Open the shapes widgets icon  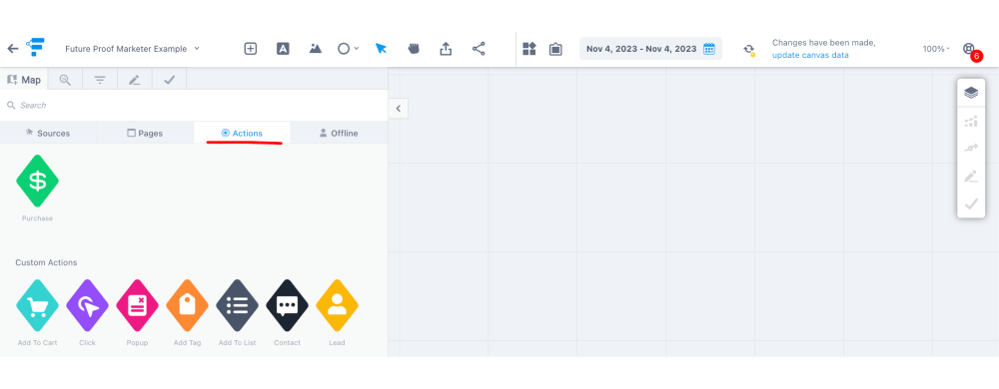pos(529,48)
